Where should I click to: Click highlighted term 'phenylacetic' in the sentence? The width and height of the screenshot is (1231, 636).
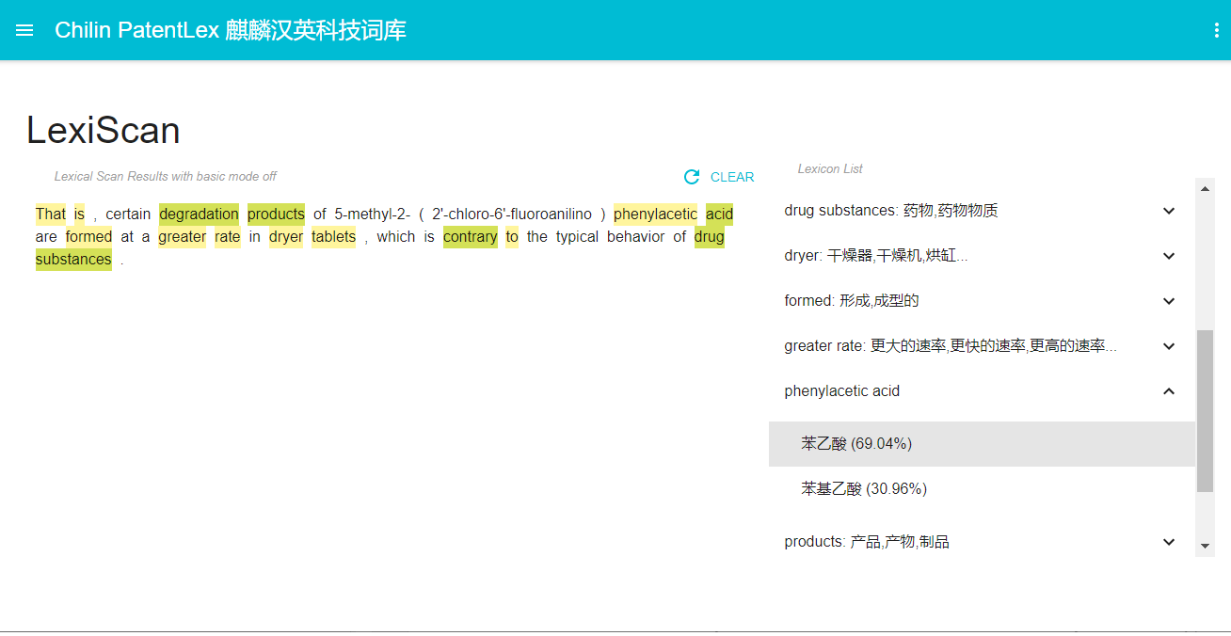pyautogui.click(x=655, y=215)
